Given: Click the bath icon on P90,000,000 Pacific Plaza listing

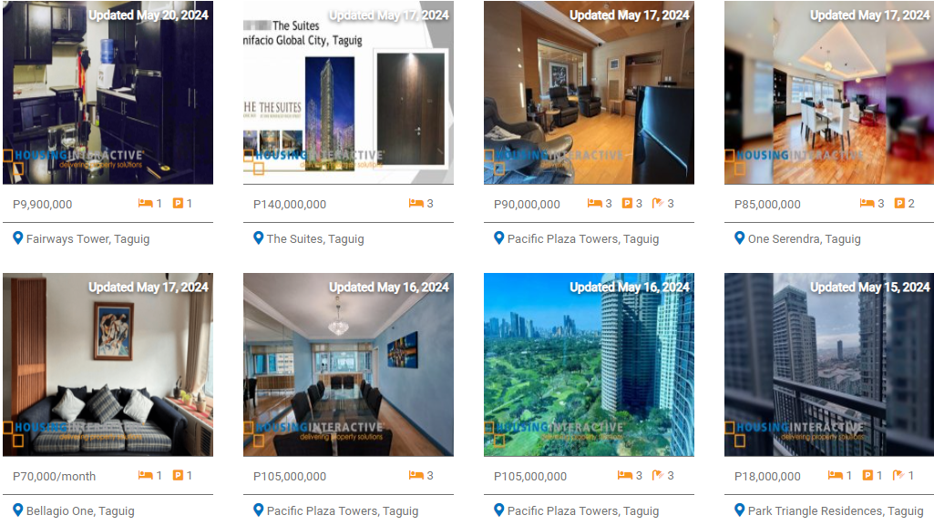Looking at the screenshot, I should click(x=658, y=203).
